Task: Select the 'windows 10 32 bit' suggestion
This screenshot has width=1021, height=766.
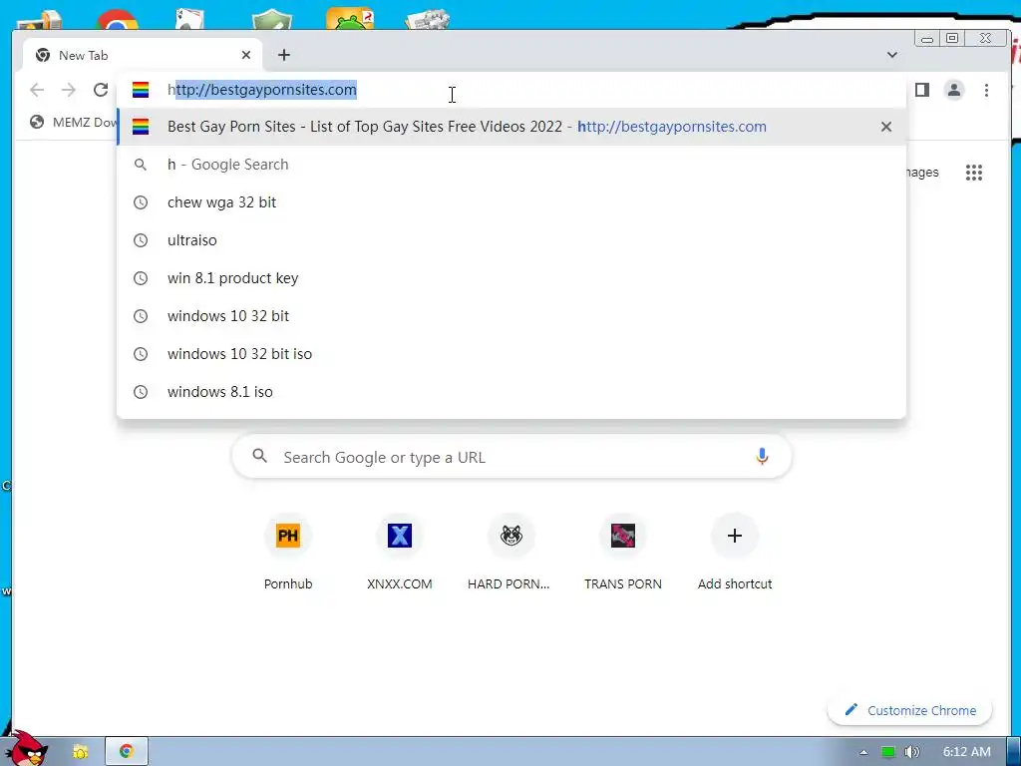Action: click(511, 316)
